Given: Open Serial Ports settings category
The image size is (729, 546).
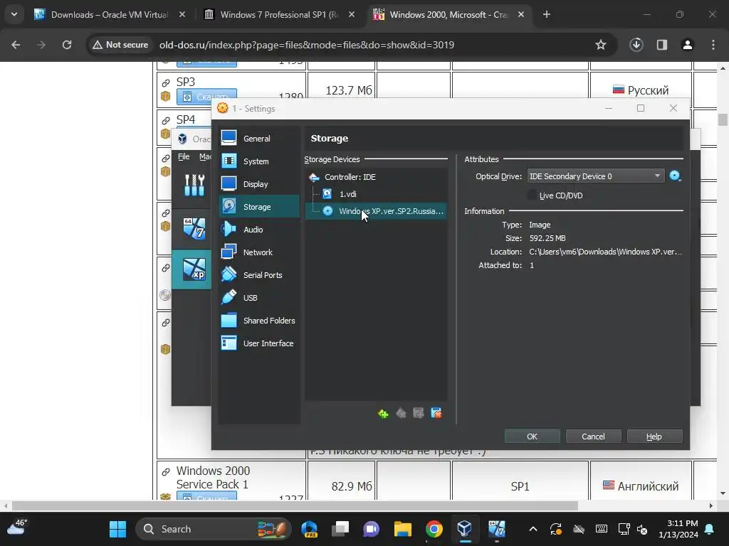Looking at the screenshot, I should coord(258,275).
